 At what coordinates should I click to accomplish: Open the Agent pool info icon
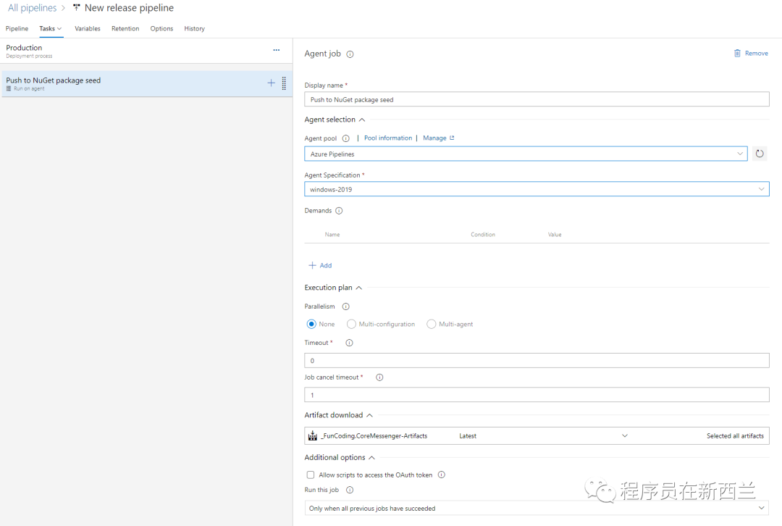(x=345, y=138)
